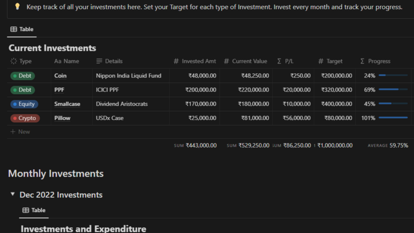Switch to Current Investments Table tab
This screenshot has height=233, width=414.
click(x=22, y=29)
